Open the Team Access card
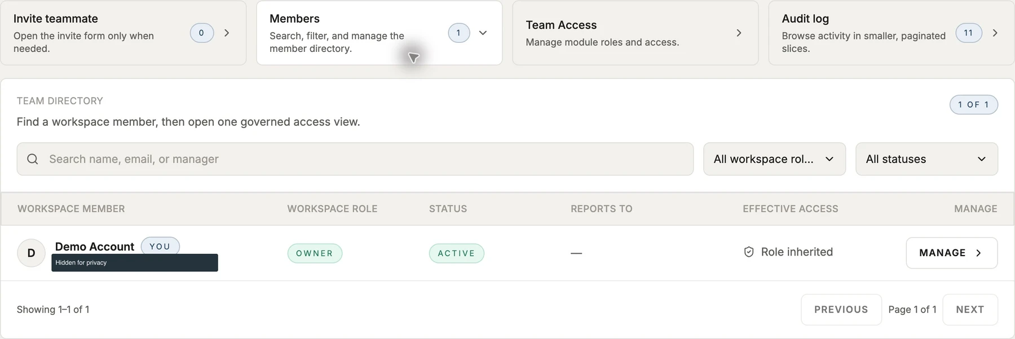The height and width of the screenshot is (339, 1015). [635, 33]
